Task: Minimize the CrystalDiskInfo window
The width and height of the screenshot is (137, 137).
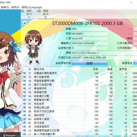Action: click(x=131, y=2)
